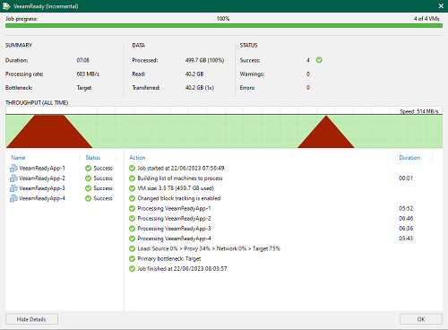This screenshot has width=448, height=330.
Task: Click the Transferred value 40.2 GB (1x)
Action: [x=200, y=88]
